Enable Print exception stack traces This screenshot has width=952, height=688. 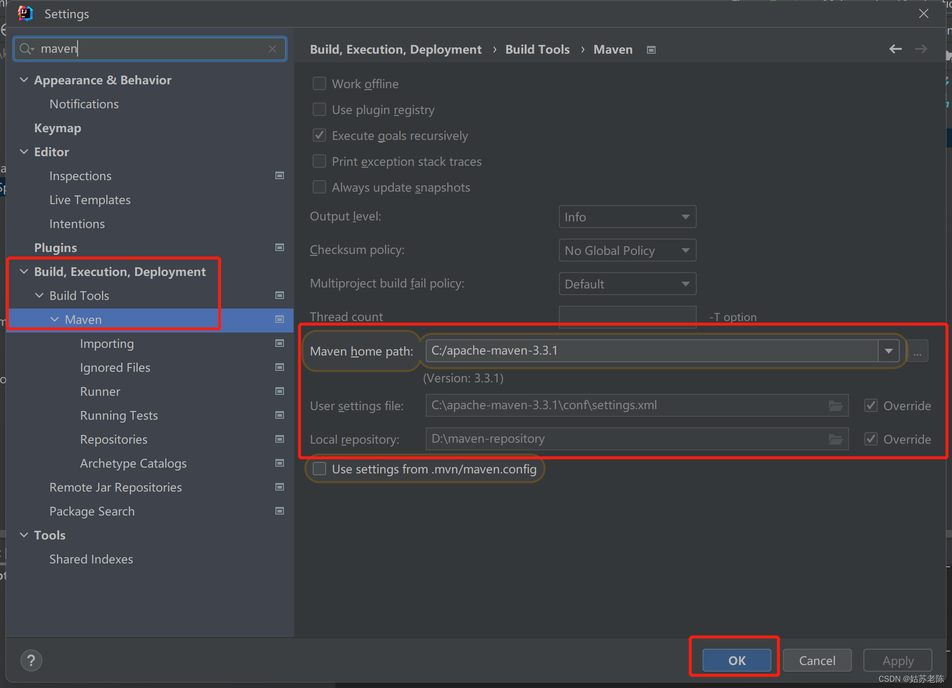[319, 161]
